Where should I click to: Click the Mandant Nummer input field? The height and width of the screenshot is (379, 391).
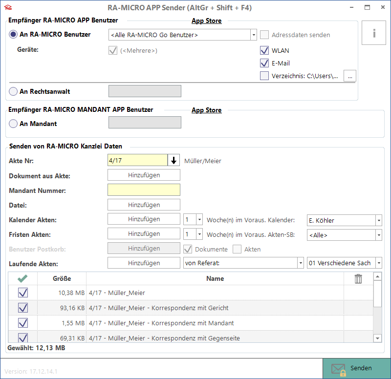[x=144, y=190]
